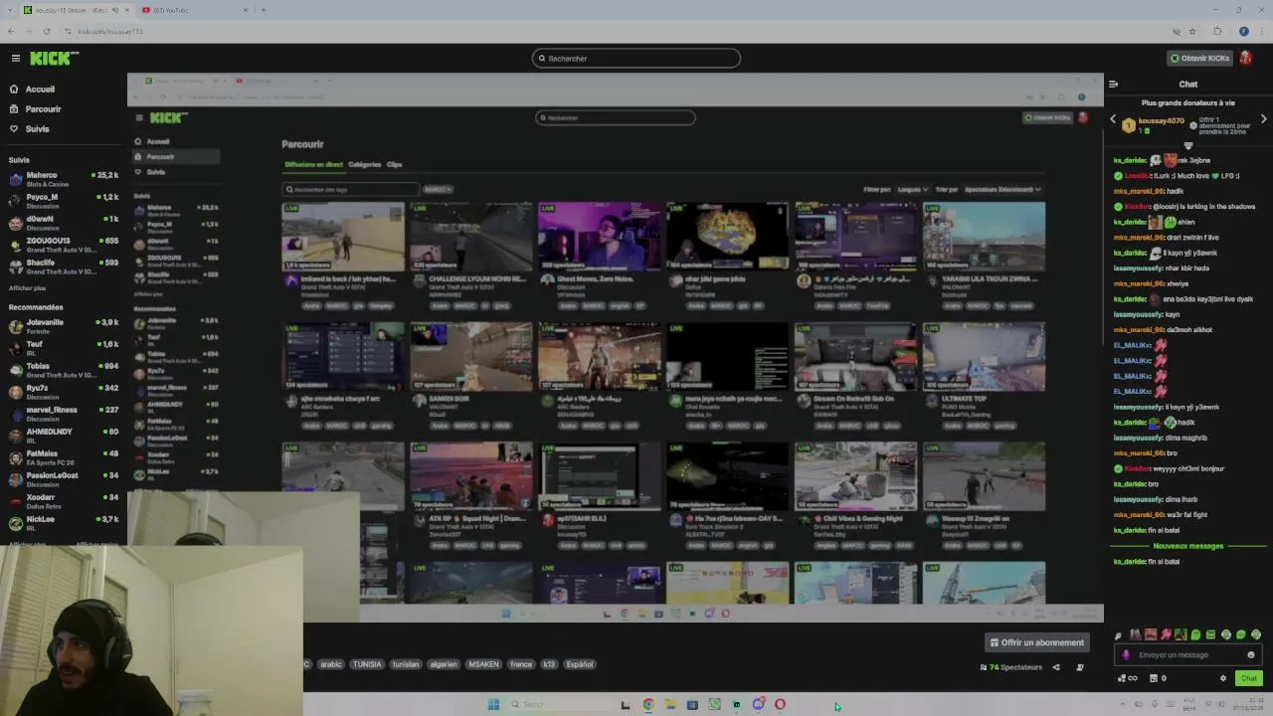Open File Explorer from the taskbar
Image resolution: width=1273 pixels, height=716 pixels.
[670, 704]
